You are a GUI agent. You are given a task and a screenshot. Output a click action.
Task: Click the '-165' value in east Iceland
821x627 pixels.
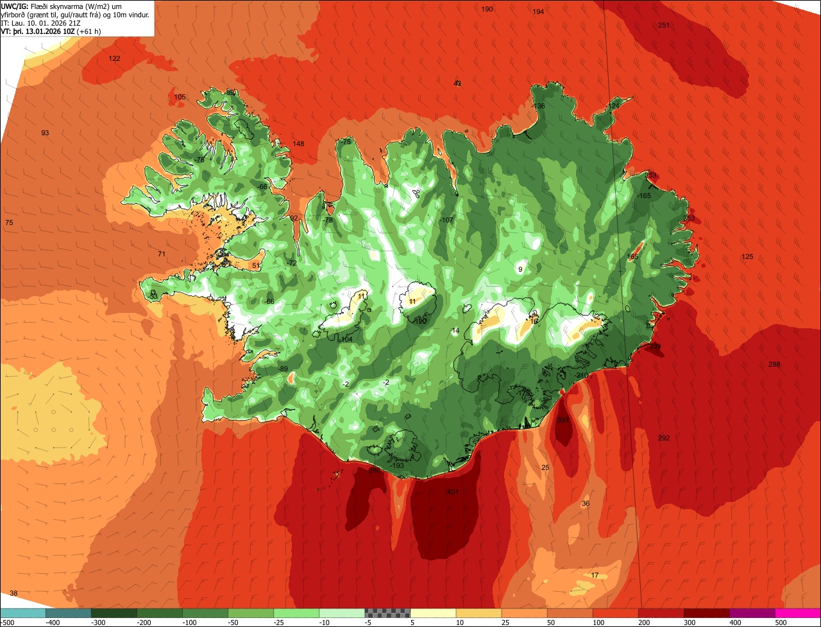tap(644, 196)
